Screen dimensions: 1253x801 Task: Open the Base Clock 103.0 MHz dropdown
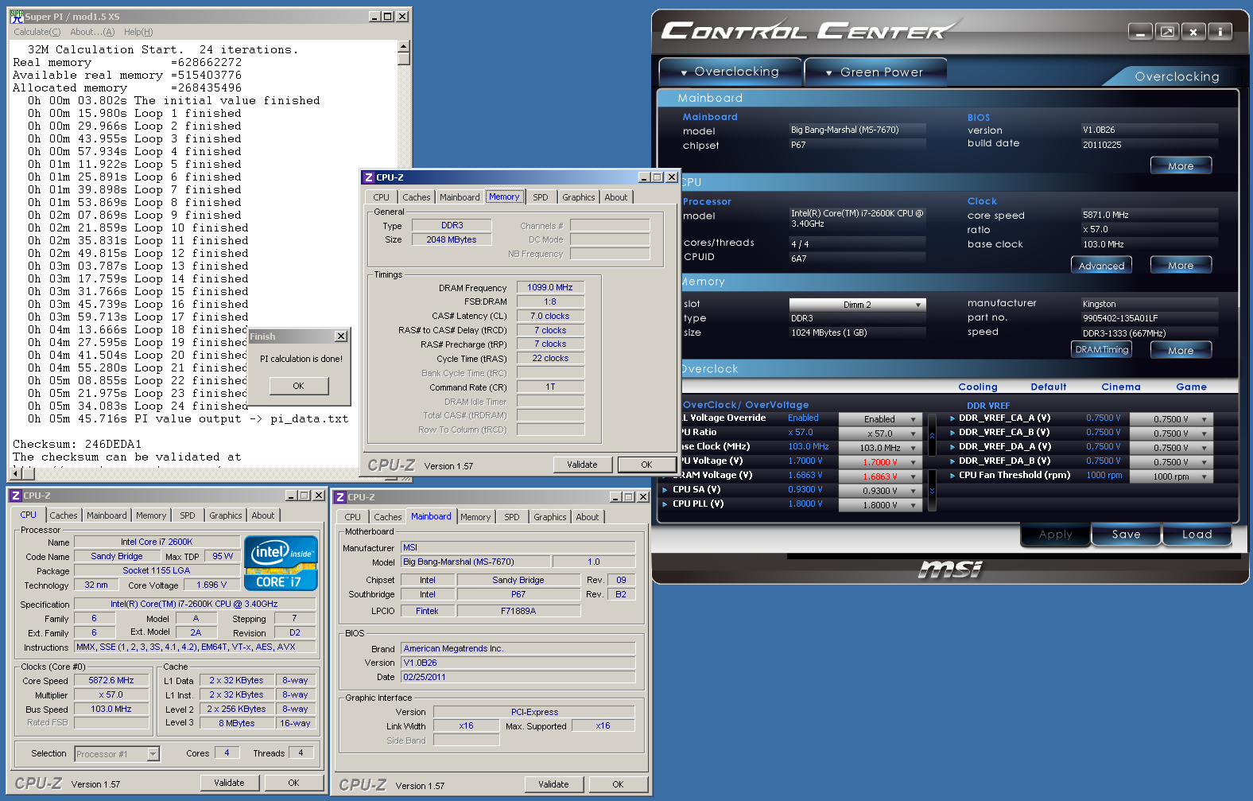pyautogui.click(x=881, y=448)
